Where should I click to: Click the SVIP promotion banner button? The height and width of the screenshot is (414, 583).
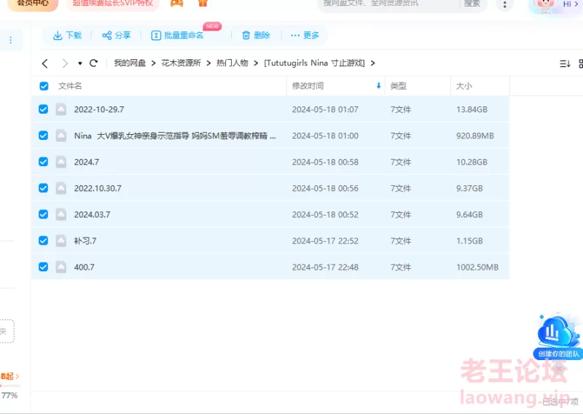pyautogui.click(x=113, y=4)
